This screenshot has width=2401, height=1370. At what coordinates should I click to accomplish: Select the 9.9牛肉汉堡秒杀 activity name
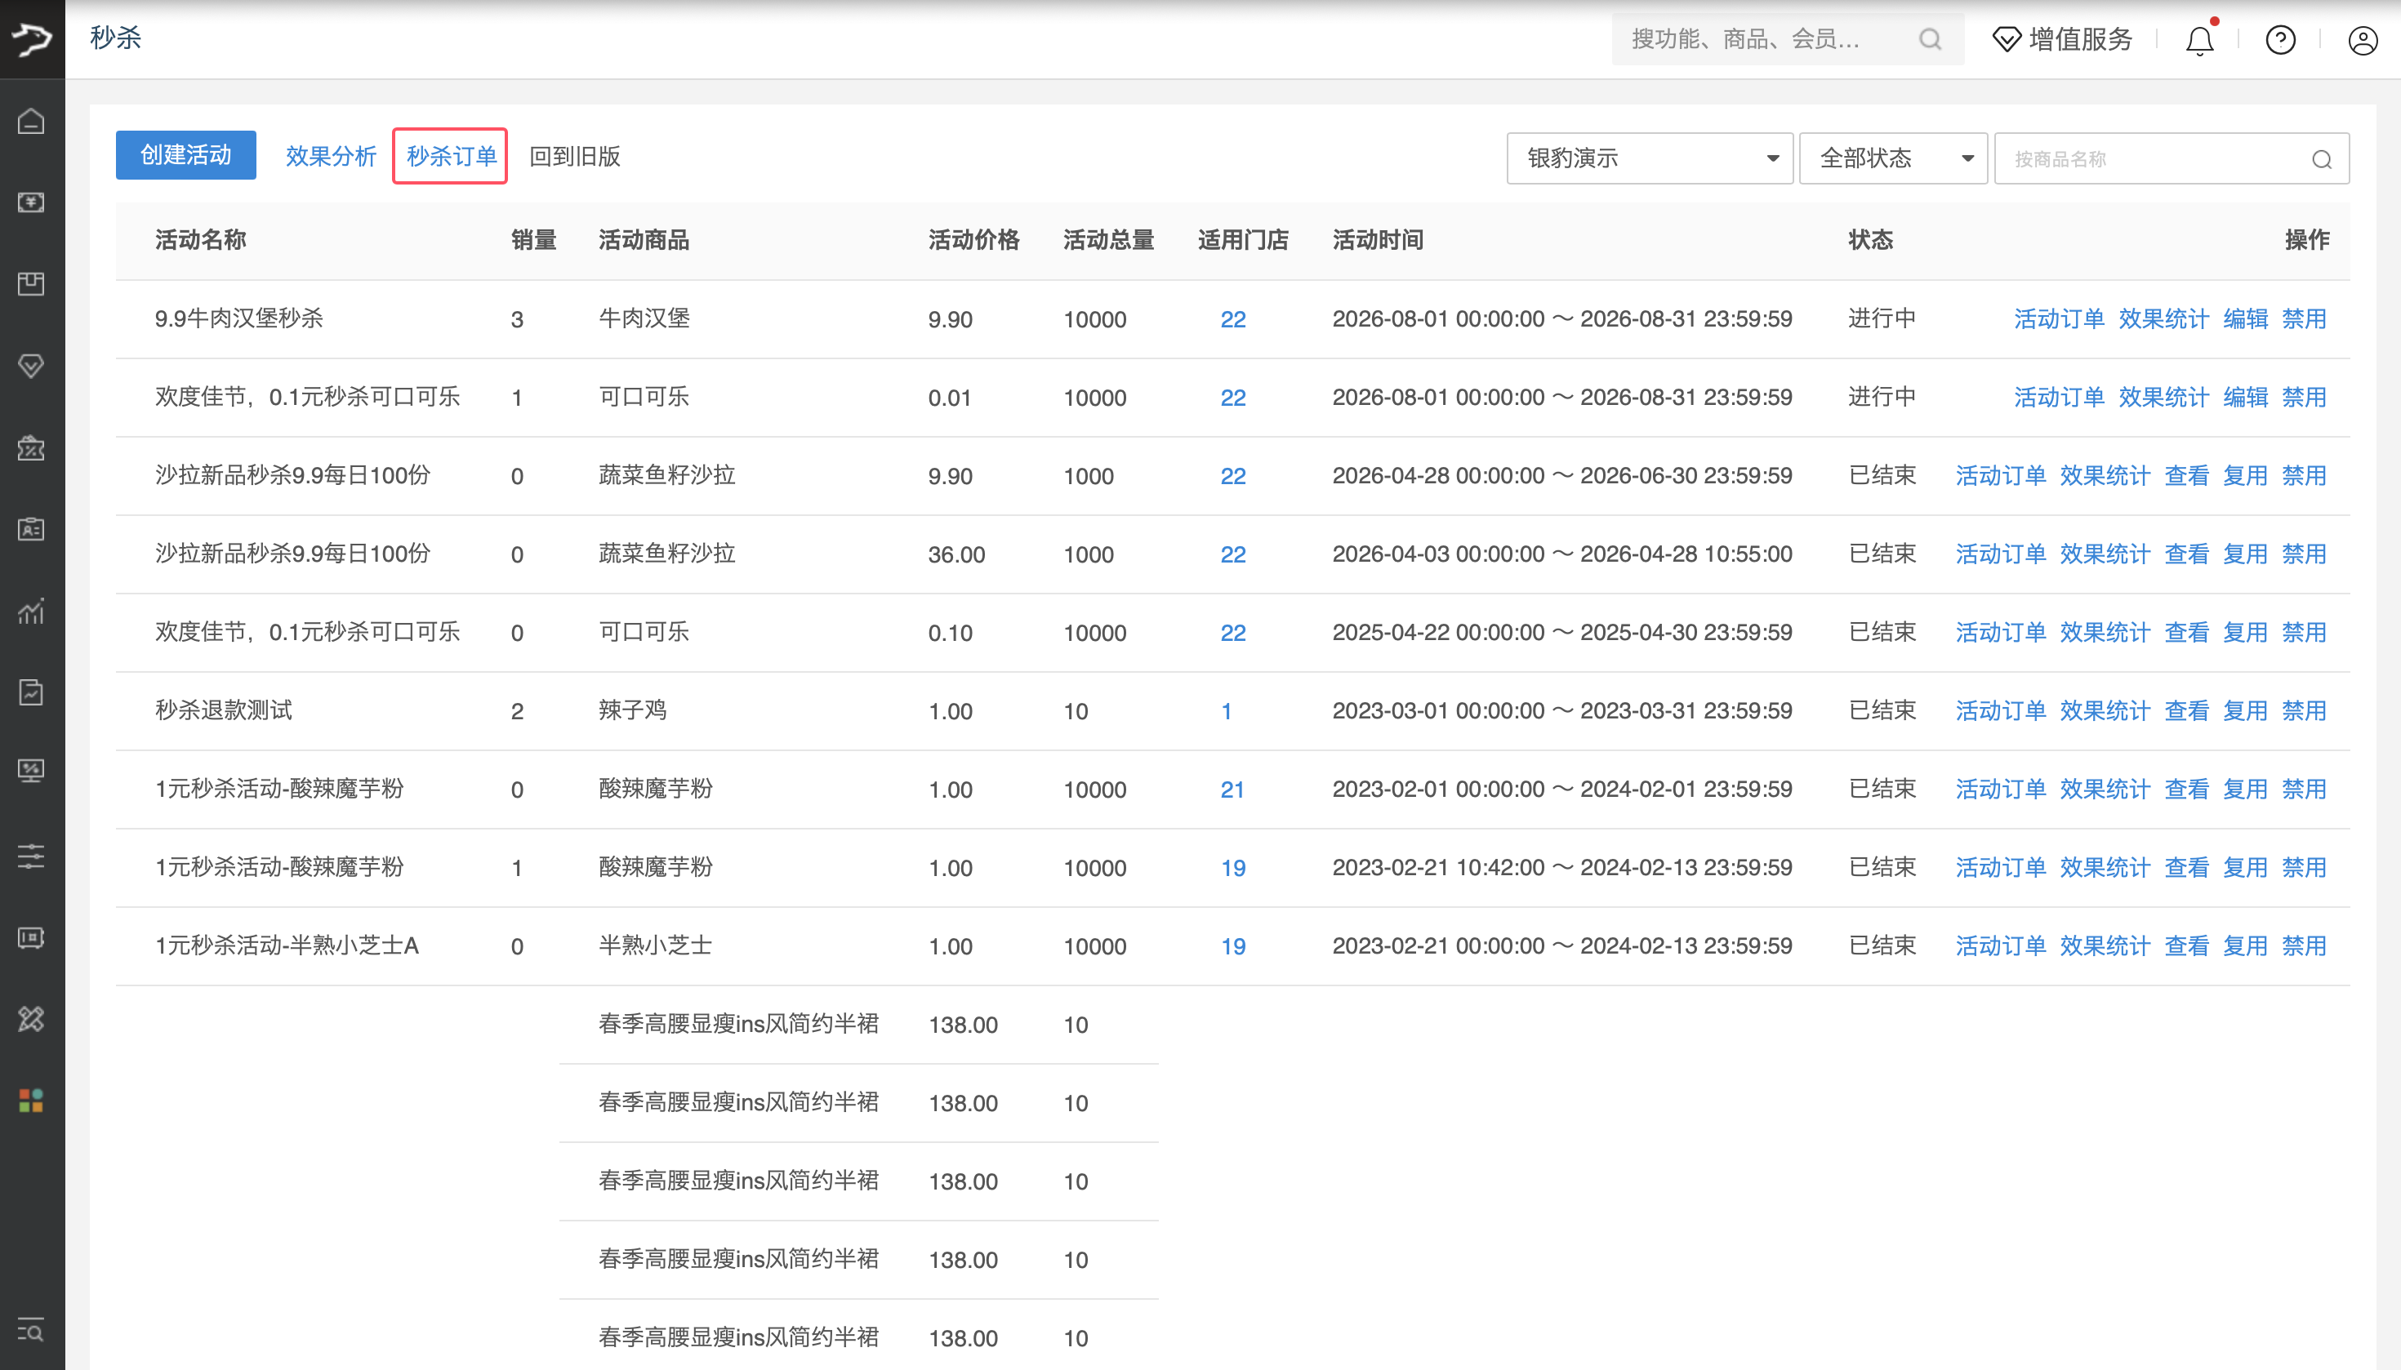[x=239, y=319]
